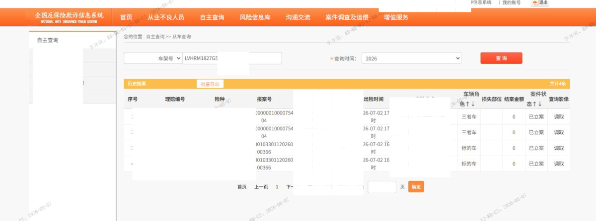Open the 案件调查及追偿 menu
The image size is (596, 221).
(x=347, y=17)
